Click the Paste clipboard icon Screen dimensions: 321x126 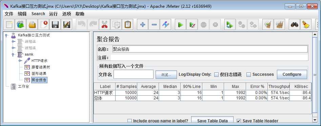pyautogui.click(x=128, y=25)
